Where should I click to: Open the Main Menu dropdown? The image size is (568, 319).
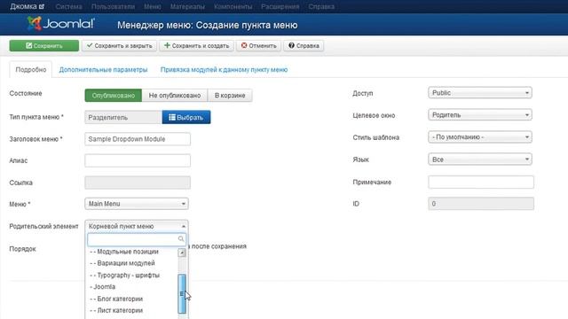137,204
